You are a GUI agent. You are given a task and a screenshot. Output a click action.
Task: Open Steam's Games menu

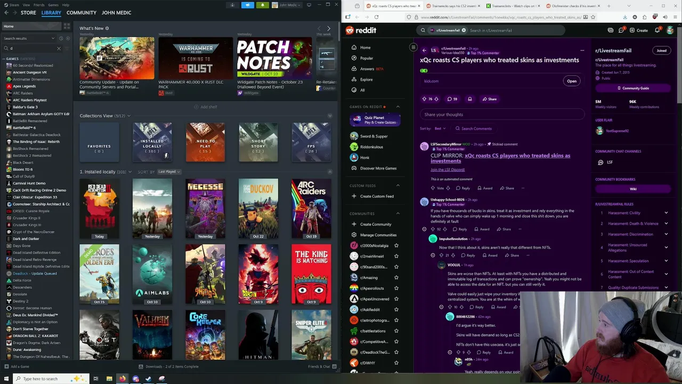[x=53, y=5]
